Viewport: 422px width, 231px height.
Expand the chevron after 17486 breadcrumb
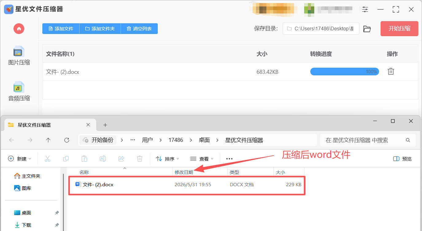[191, 140]
